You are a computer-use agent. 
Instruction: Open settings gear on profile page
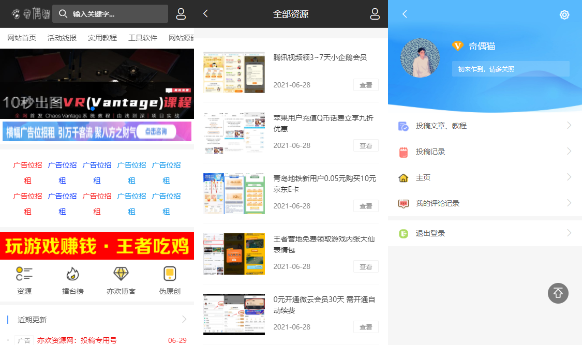point(564,14)
